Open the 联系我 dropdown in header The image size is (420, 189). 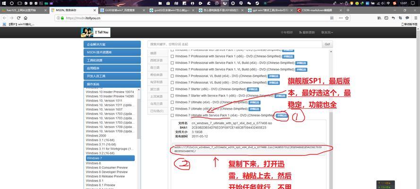[x=327, y=33]
